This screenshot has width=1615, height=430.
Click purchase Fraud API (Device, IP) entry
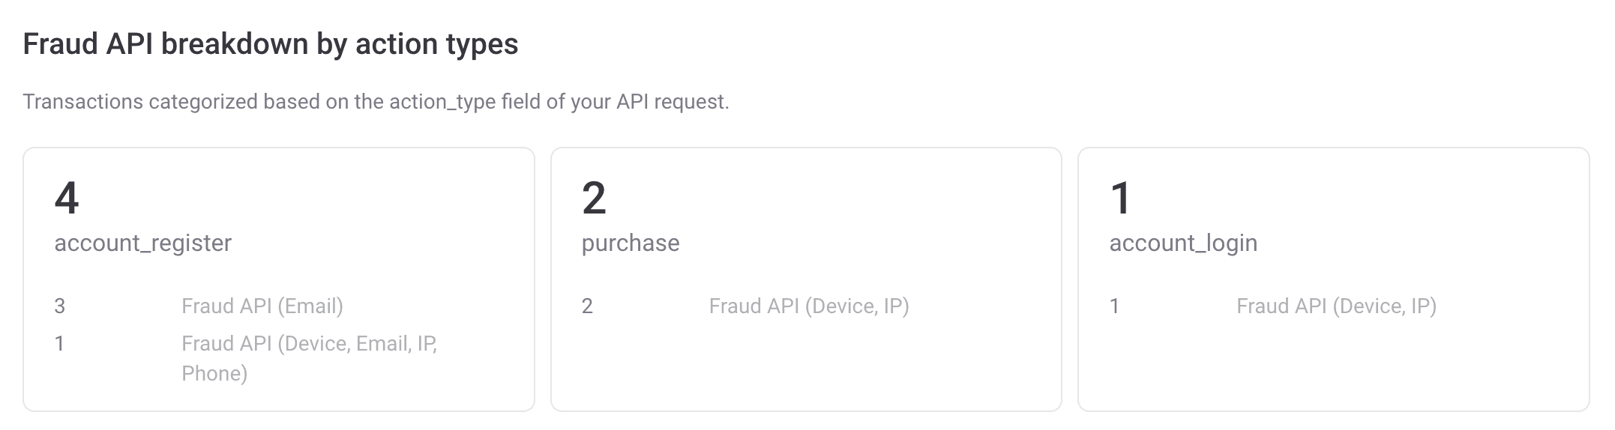pos(809,306)
